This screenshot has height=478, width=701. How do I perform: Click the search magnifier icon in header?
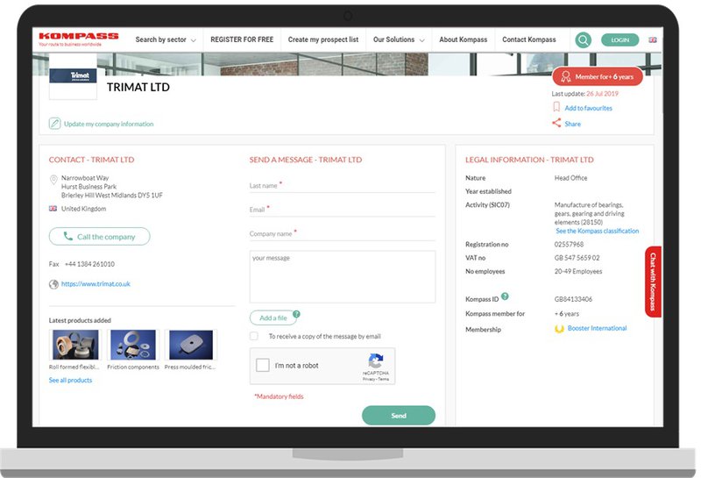583,40
